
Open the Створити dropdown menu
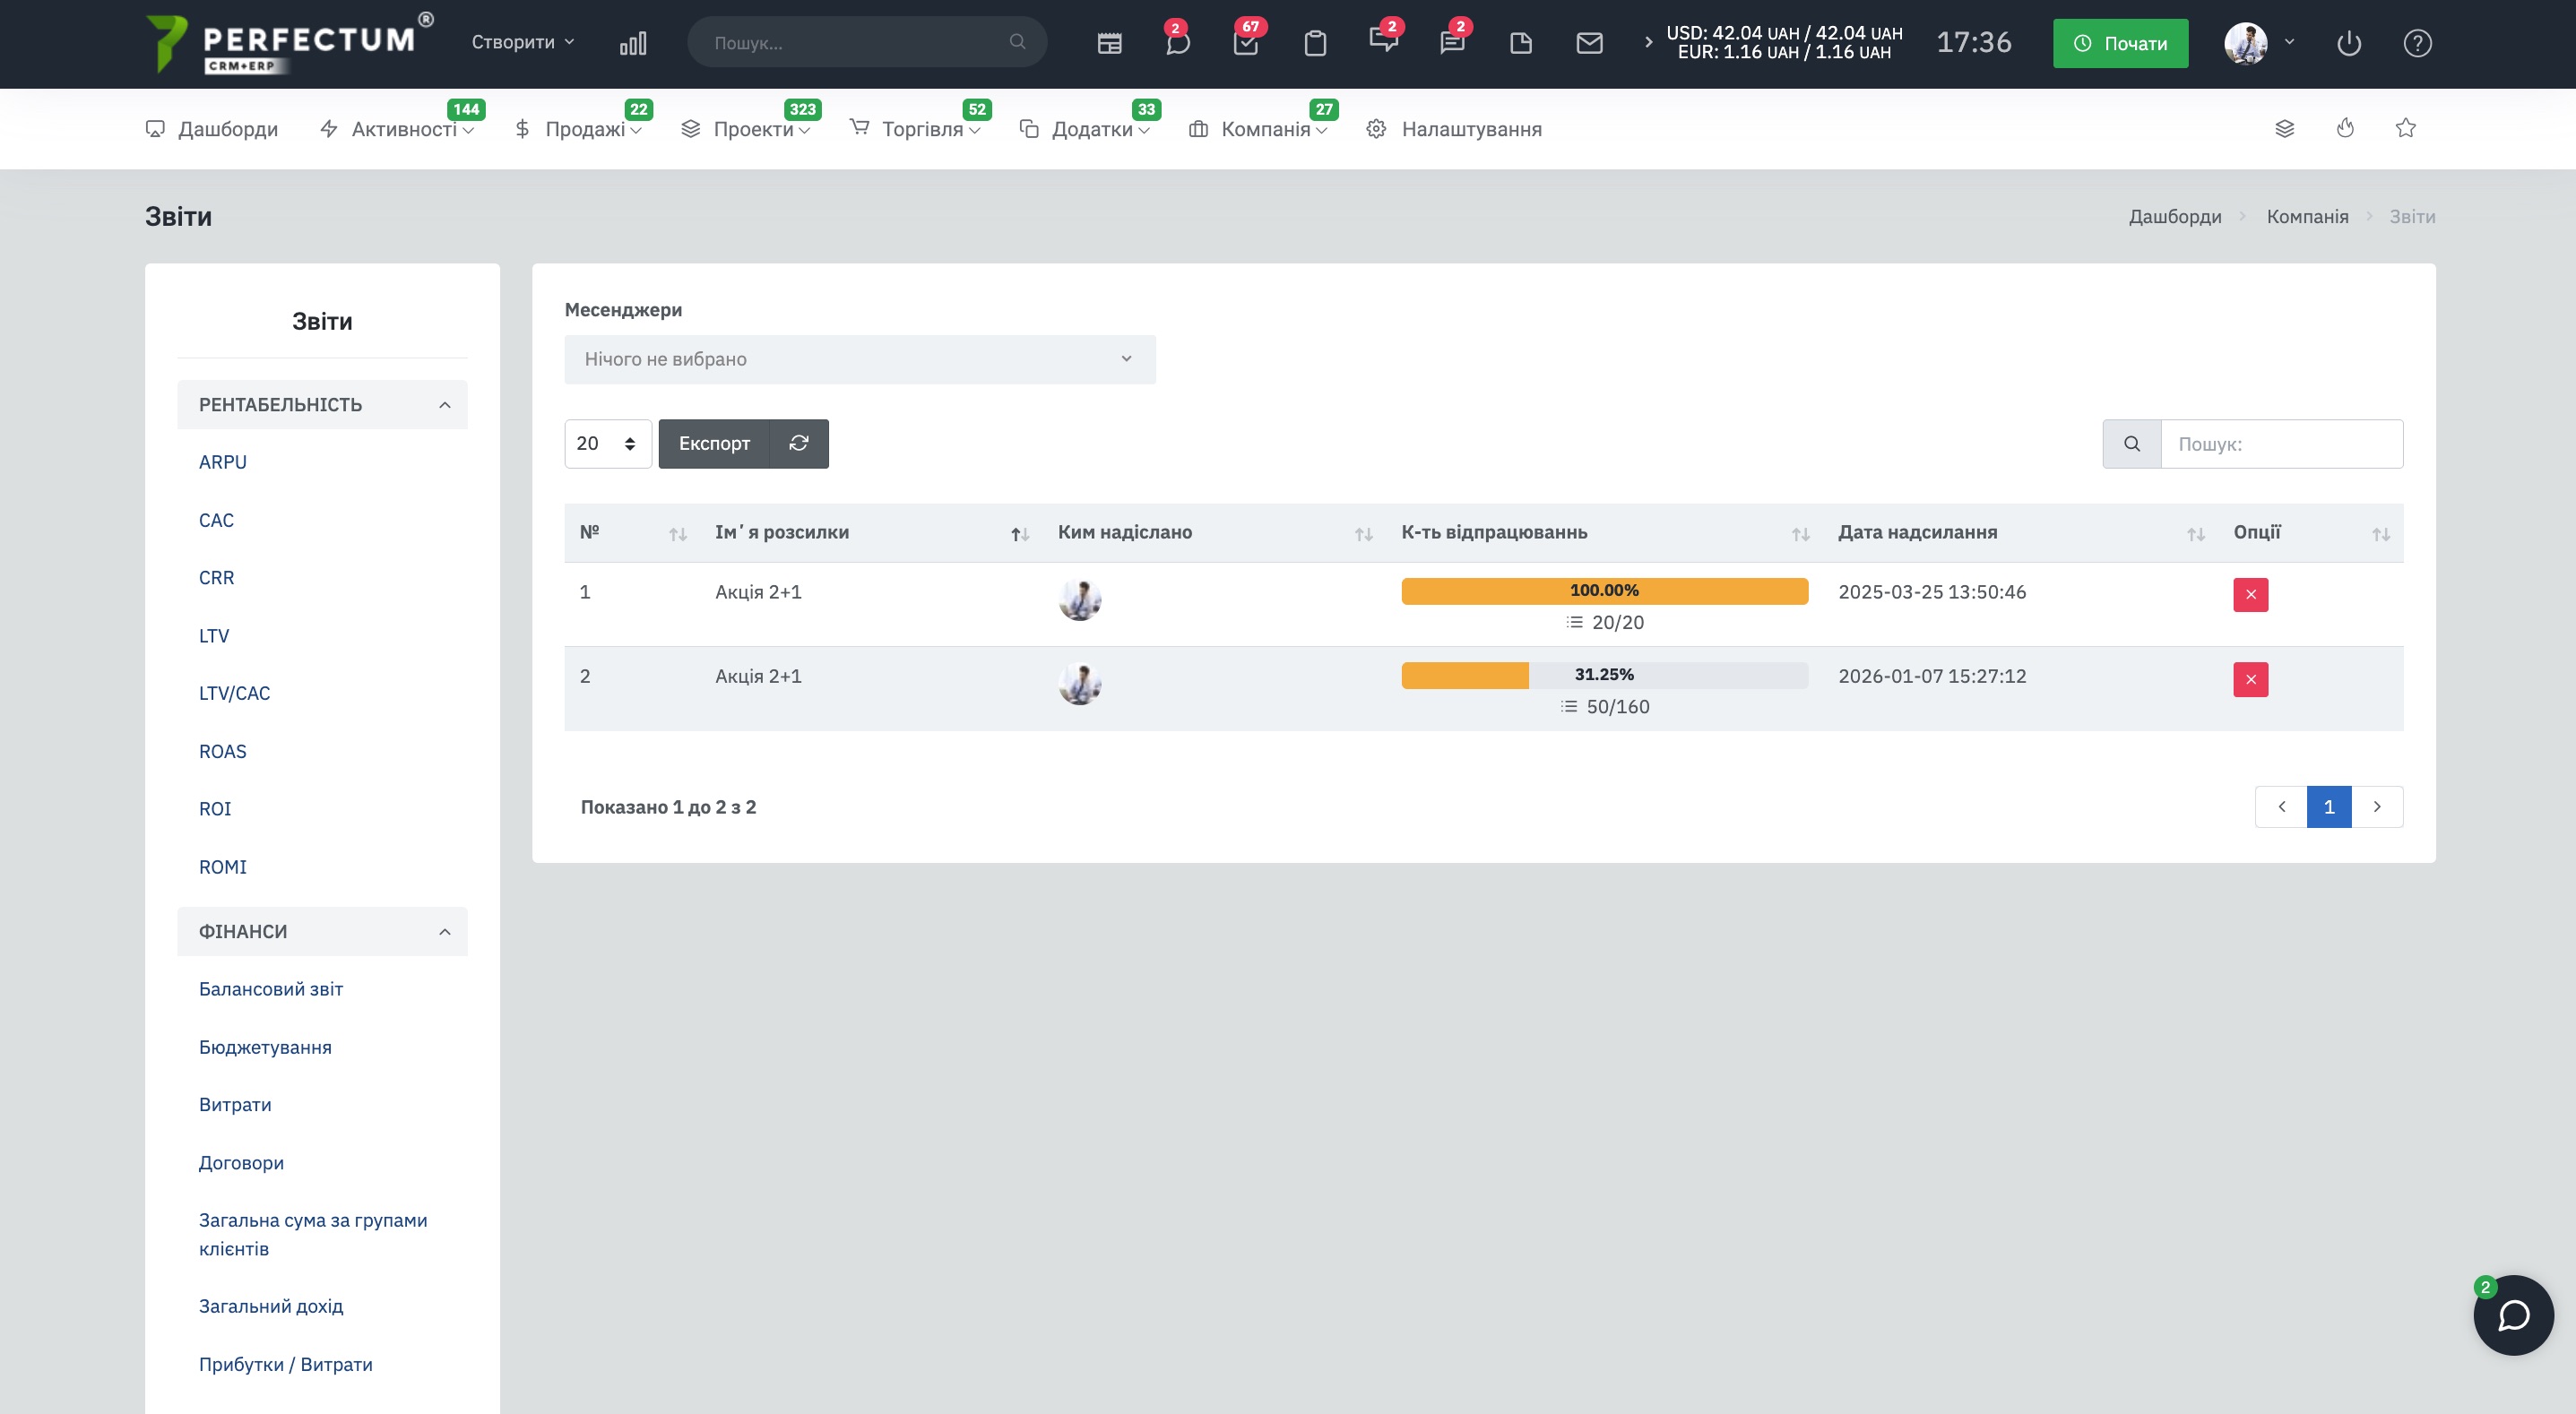coord(522,42)
